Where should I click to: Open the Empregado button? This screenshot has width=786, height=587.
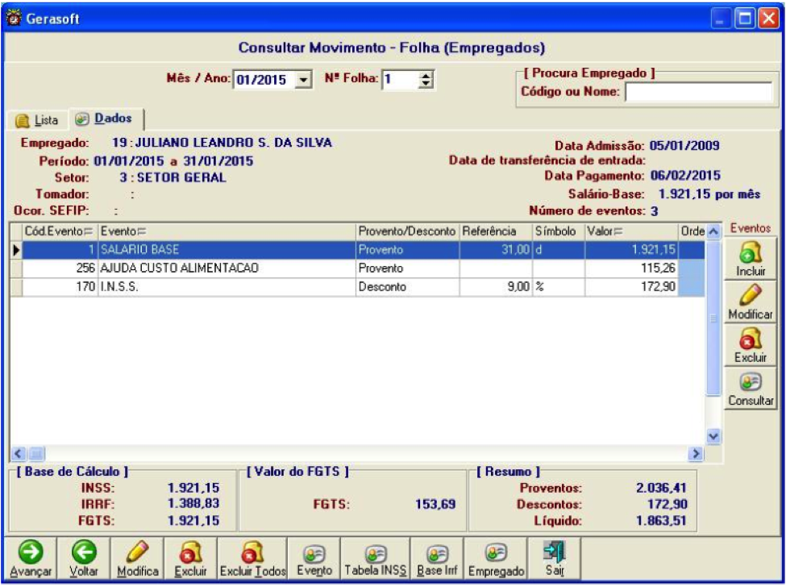496,559
